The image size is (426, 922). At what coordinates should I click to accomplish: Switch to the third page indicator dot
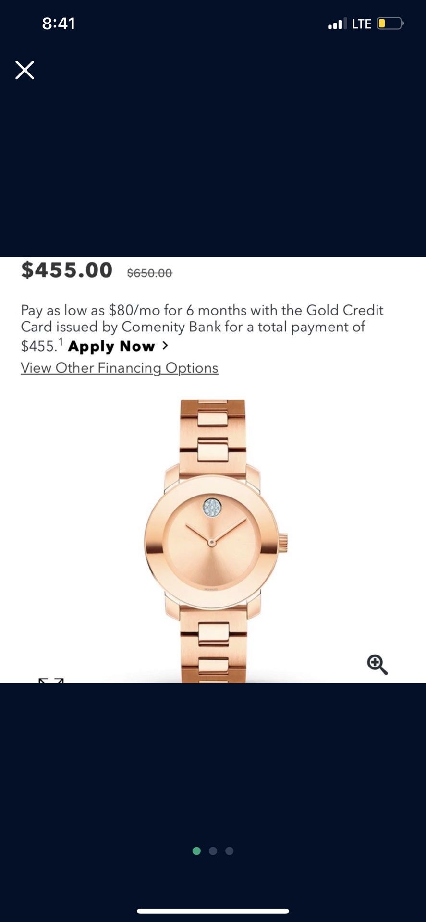click(x=230, y=851)
